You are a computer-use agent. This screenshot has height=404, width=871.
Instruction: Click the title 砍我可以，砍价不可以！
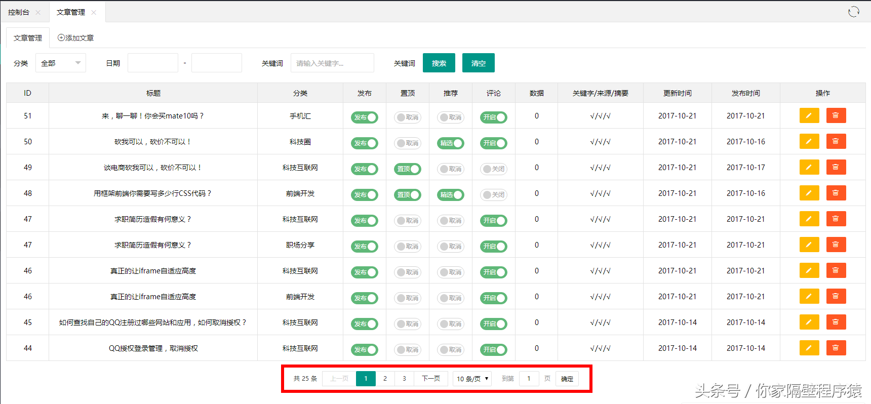(153, 142)
